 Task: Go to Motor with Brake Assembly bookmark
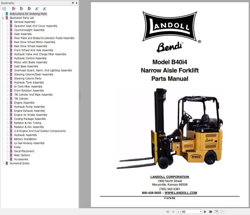tap(30, 62)
